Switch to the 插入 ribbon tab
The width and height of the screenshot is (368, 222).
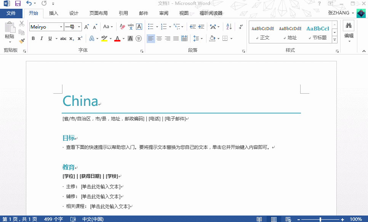coord(53,13)
